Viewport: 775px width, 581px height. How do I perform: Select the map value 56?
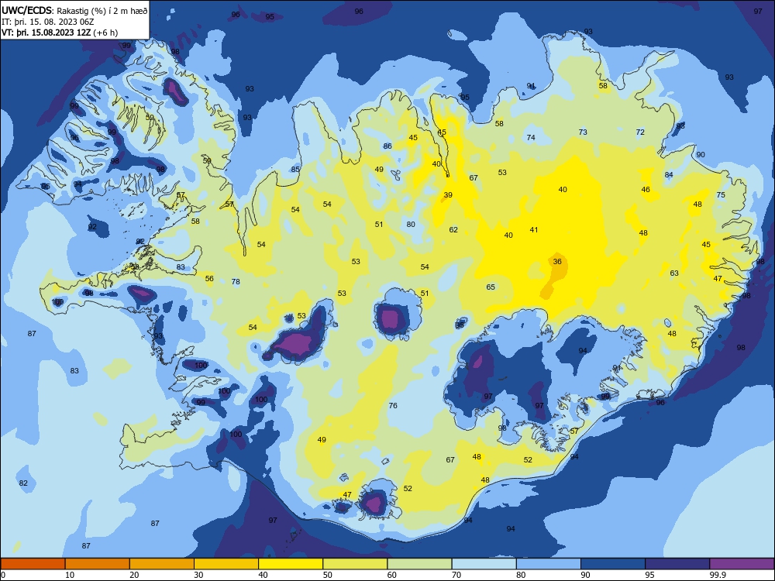[x=209, y=279]
